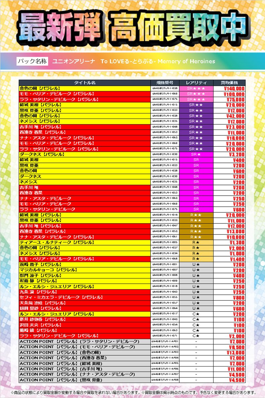Click the rarity cell in the ¥140,000 row

tap(196, 88)
